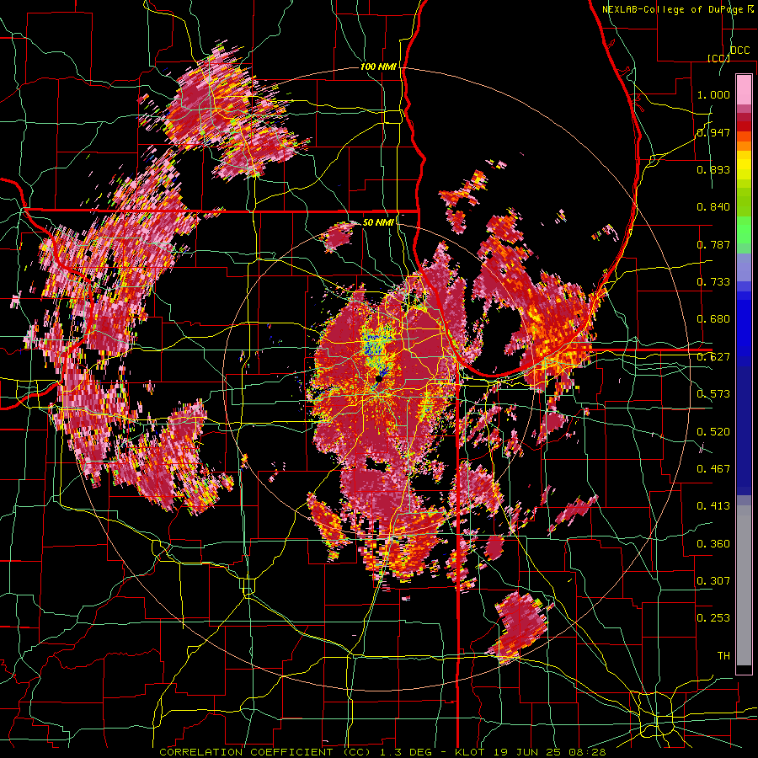Click the 100 NMI range ring label
This screenshot has width=758, height=758.
point(378,67)
